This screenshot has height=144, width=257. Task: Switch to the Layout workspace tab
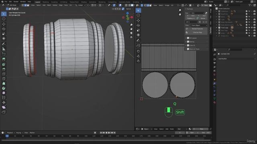pyautogui.click(x=37, y=2)
